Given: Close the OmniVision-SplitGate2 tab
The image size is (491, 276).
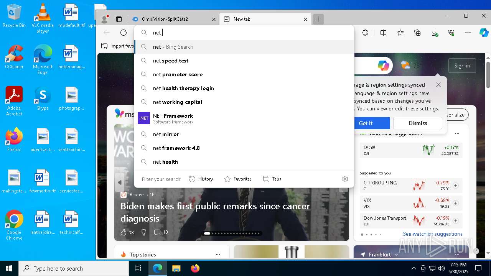Looking at the screenshot, I should pos(214,19).
